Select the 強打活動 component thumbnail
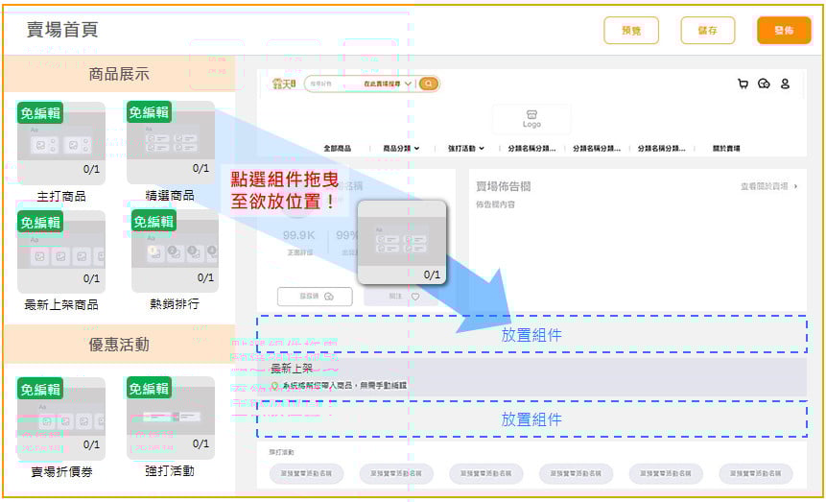 [x=171, y=418]
